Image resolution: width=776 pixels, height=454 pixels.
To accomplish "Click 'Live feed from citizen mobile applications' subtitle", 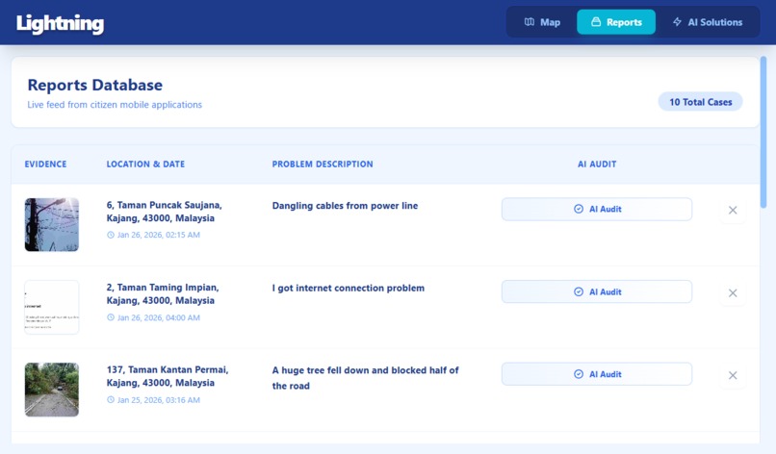I will (x=115, y=105).
